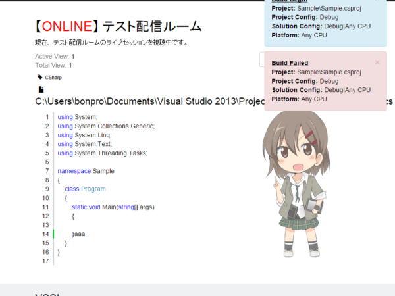
Task: Click the '}aaa' code on line 14
Action: pos(78,234)
